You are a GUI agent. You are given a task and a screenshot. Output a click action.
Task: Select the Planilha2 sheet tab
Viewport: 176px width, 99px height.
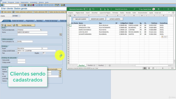[x=101, y=65]
